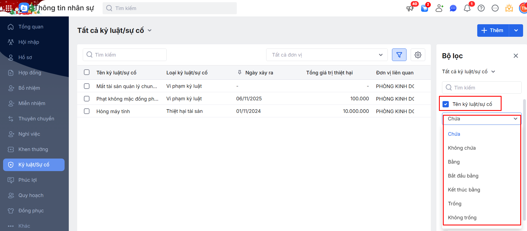Screen dimensions: 527x231
Task: Uncheck the Tên kỷ luật/sự cố filter
Action: 446,104
